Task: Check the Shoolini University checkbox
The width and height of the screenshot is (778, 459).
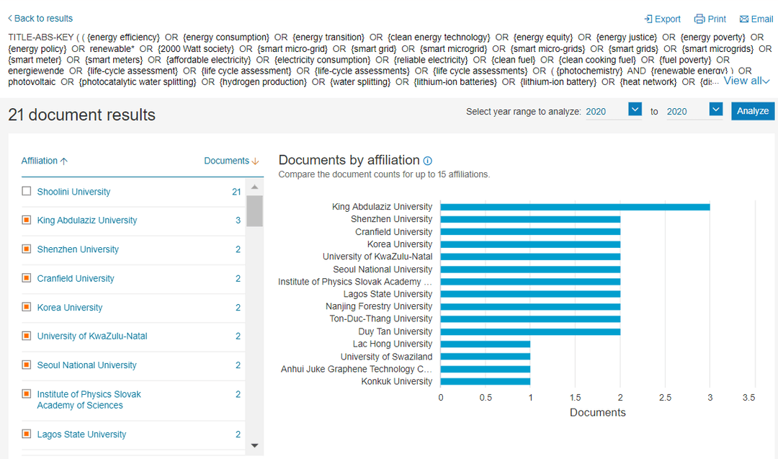Action: [27, 191]
